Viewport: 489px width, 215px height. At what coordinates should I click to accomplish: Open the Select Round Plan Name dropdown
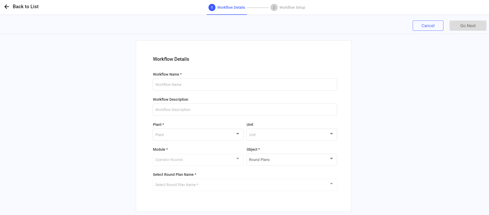click(241, 185)
